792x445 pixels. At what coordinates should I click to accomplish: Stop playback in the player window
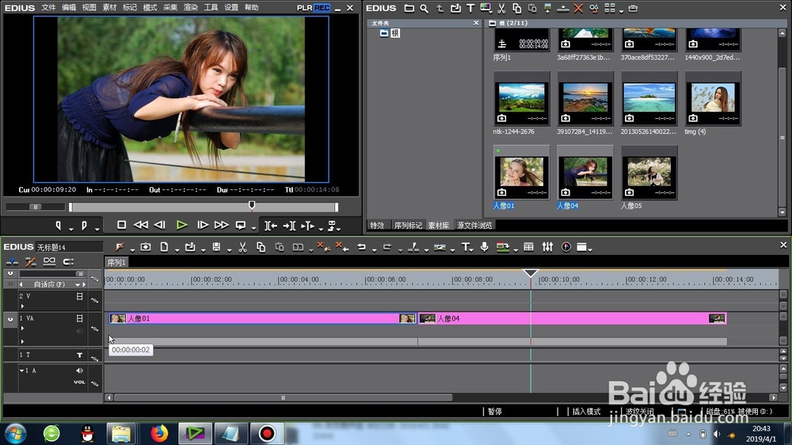[x=121, y=226]
